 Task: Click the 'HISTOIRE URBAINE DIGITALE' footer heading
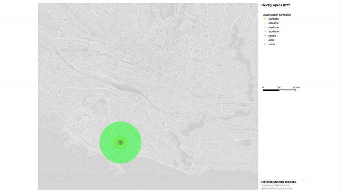278,182
